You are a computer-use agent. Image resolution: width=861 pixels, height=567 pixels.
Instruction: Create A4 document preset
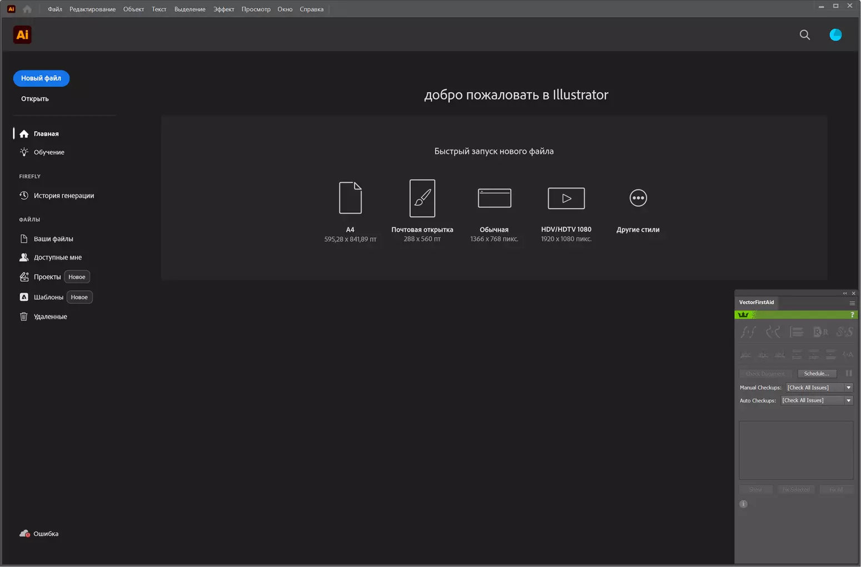350,211
